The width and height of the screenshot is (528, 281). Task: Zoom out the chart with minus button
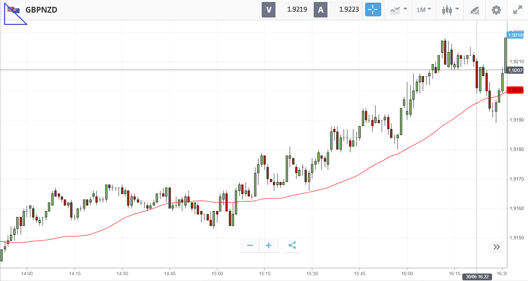(250, 246)
